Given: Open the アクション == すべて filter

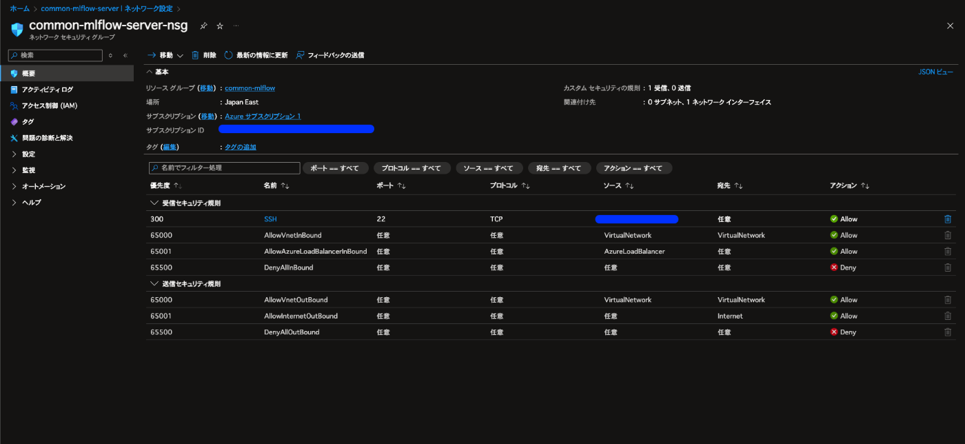Looking at the screenshot, I should [634, 168].
